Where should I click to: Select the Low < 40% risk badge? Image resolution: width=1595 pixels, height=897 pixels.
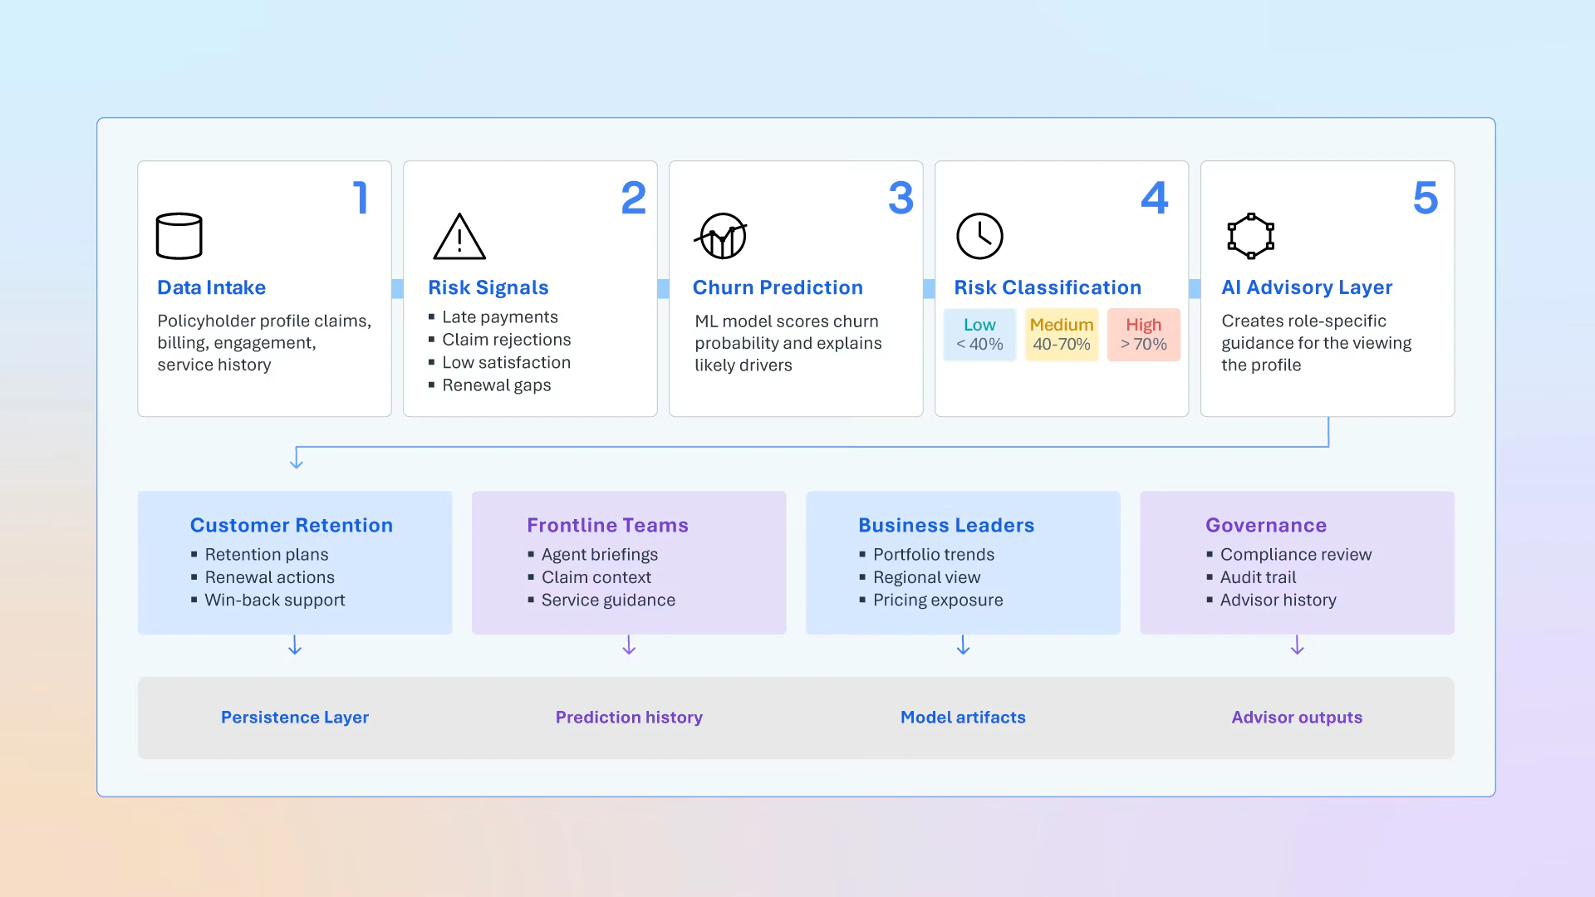979,335
